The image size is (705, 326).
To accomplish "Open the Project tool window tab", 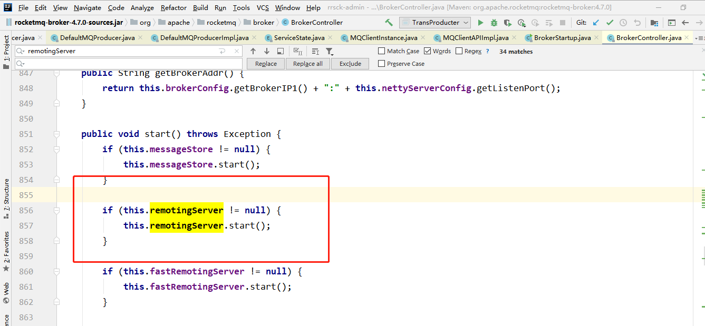I will coord(6,53).
